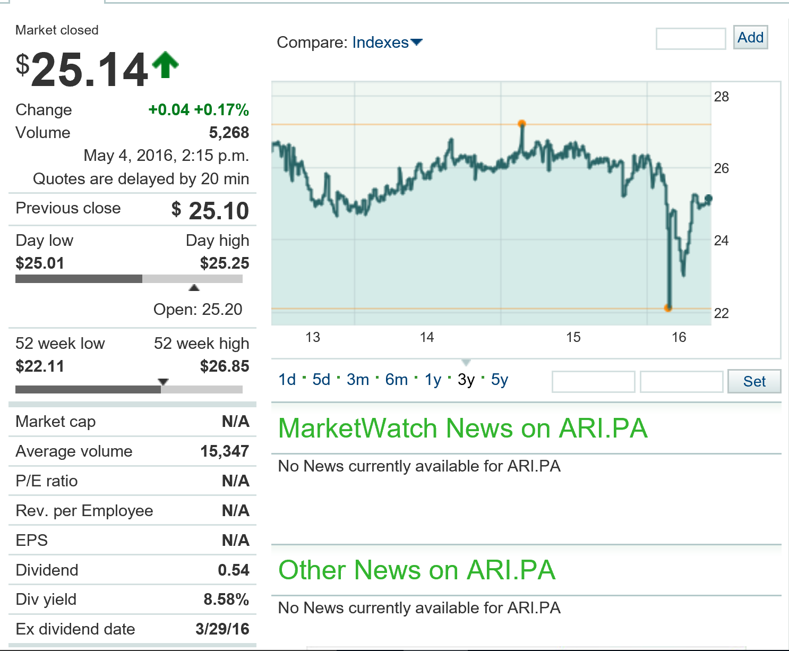Click the latest price dot on the chart line
This screenshot has height=651, width=789.
(708, 198)
